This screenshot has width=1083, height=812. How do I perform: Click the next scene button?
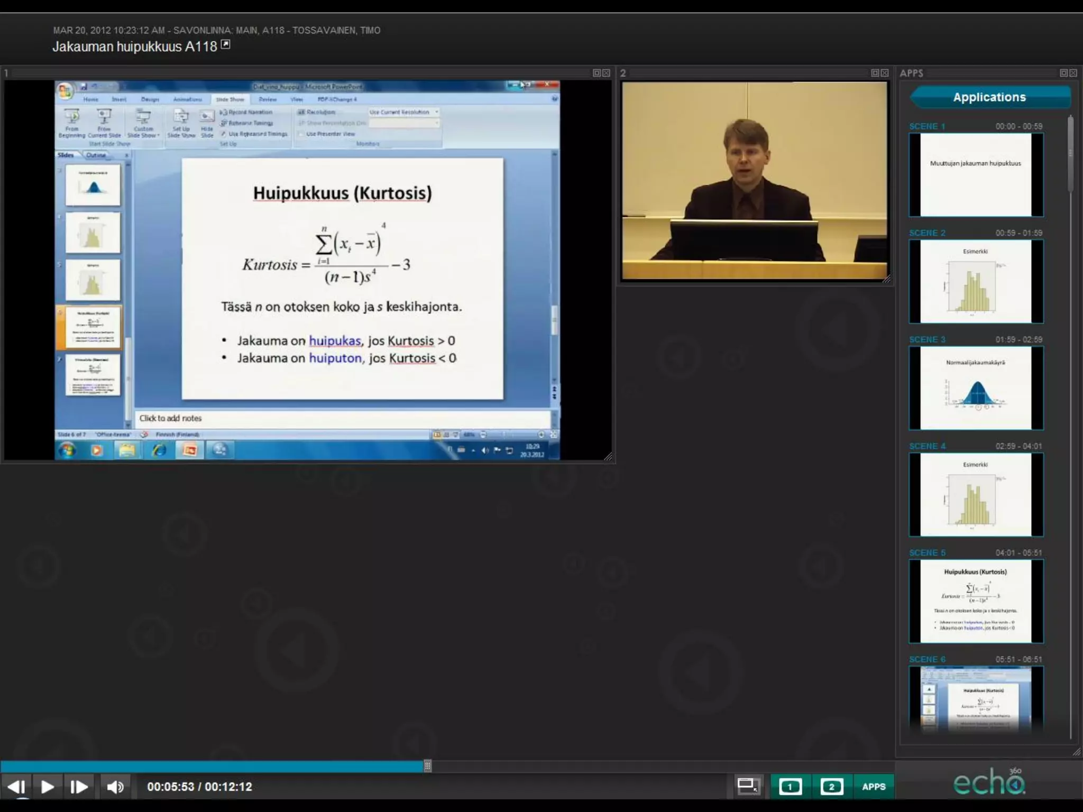tap(79, 787)
